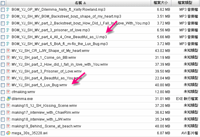Click the unknown-type icon of MV_YJ_SH_part_5_Luv_Bug.wmv
Viewport: 200px width, 137px height.
(8, 85)
